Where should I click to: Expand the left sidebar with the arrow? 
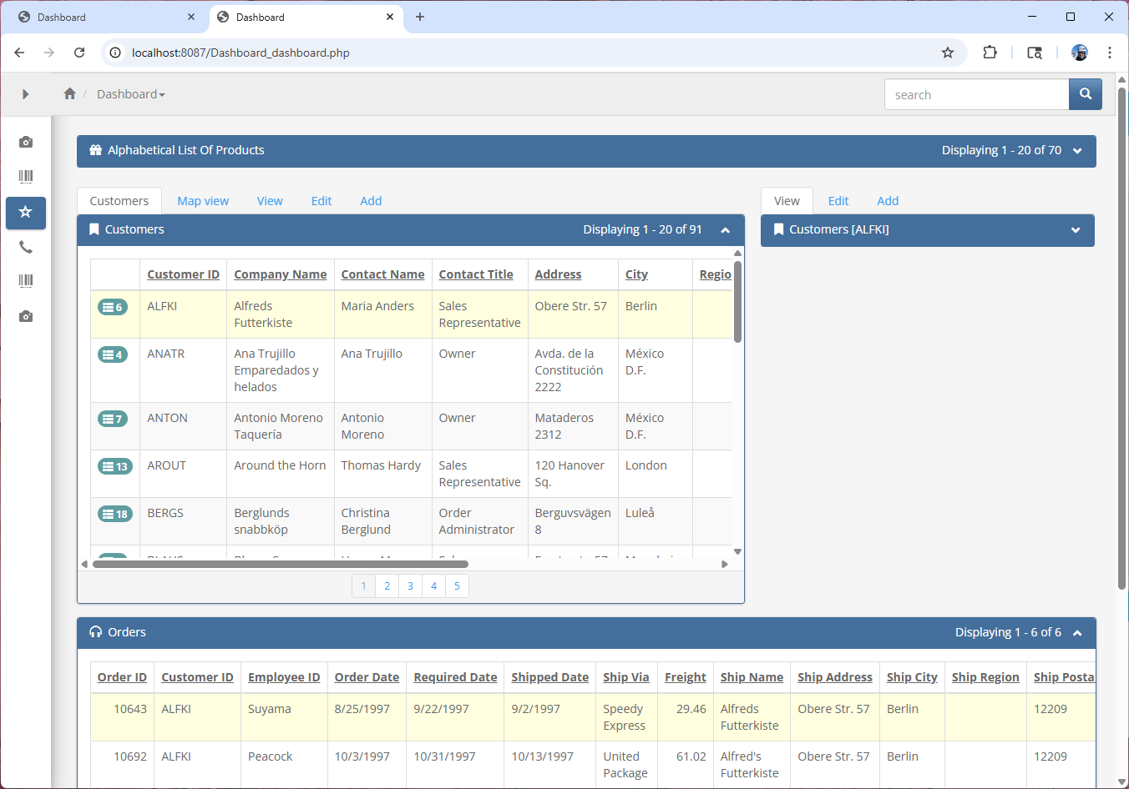pos(25,94)
